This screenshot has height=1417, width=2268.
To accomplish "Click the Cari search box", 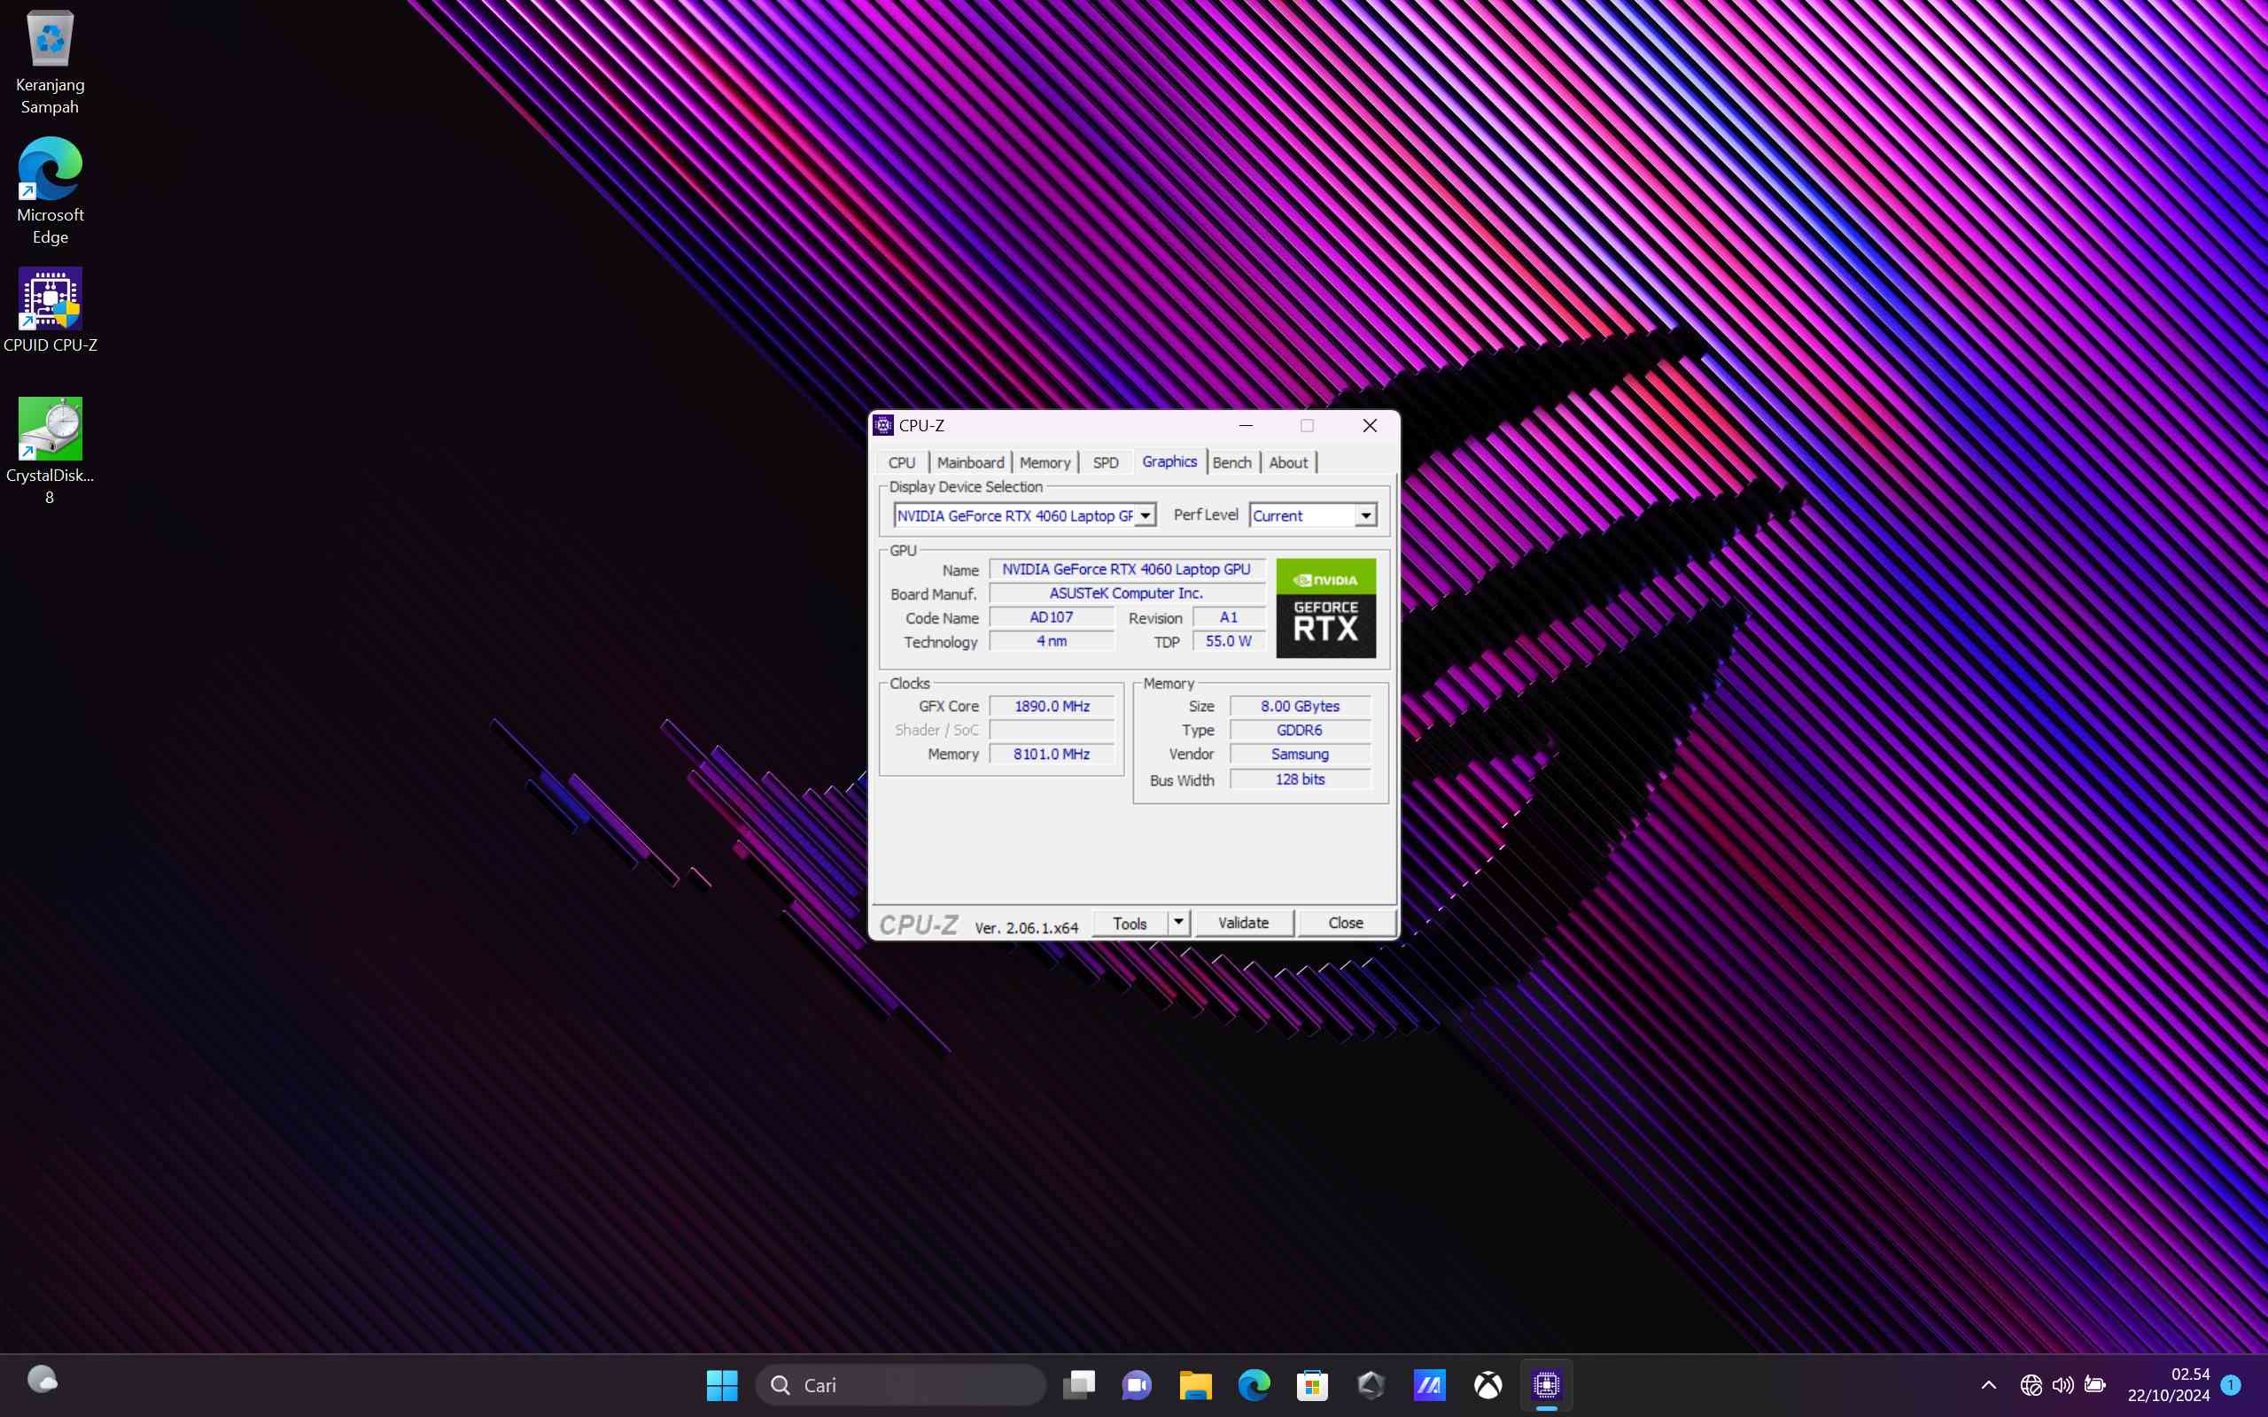I will point(900,1384).
